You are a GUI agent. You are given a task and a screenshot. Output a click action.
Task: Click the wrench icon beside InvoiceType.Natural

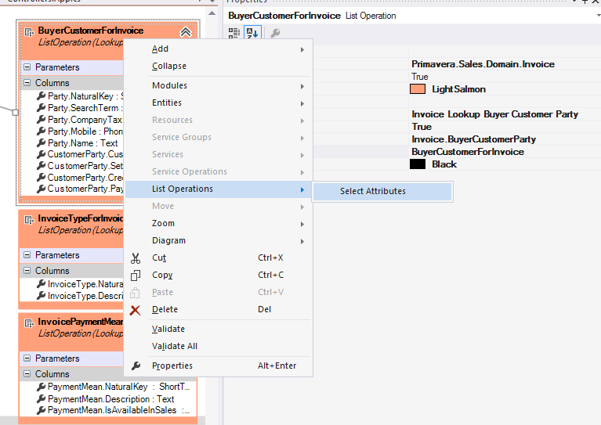41,284
